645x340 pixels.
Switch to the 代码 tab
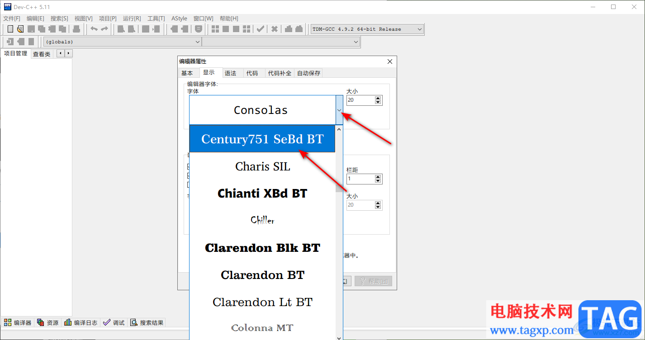click(252, 73)
